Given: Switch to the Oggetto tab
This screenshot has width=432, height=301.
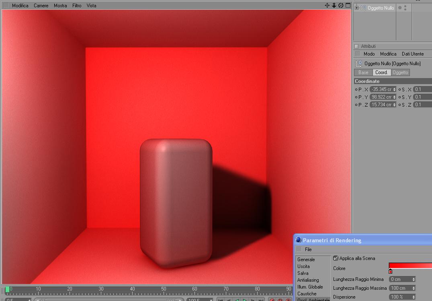Looking at the screenshot, I should (x=400, y=72).
